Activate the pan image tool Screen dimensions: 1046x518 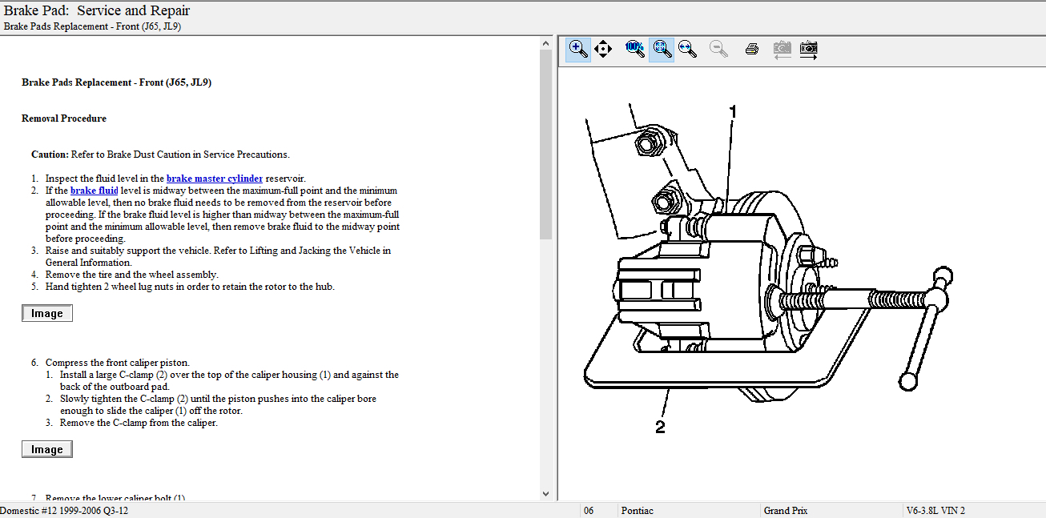tap(603, 49)
